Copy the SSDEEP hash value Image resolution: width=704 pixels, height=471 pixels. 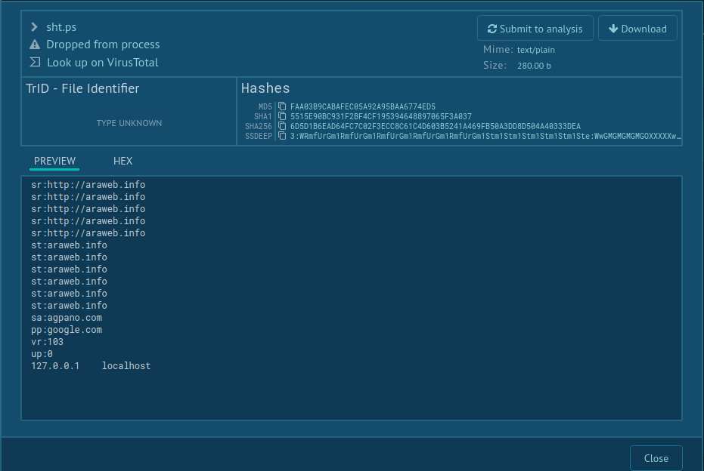coord(282,136)
